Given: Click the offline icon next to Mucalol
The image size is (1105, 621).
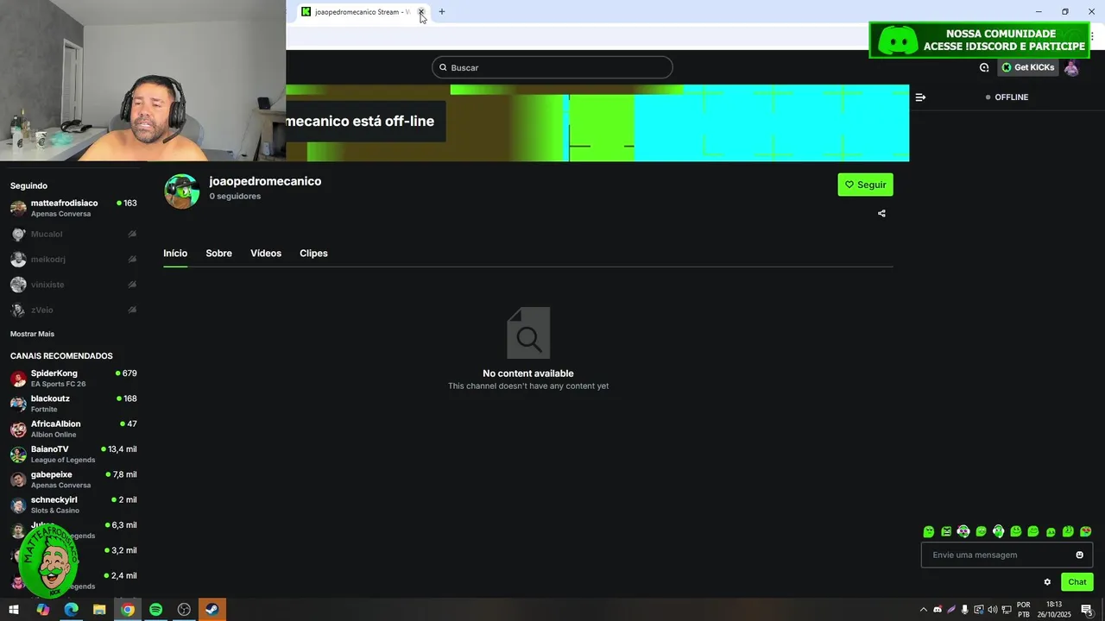Looking at the screenshot, I should tap(132, 234).
